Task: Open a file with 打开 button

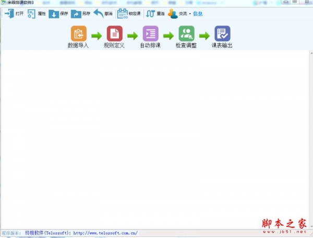Action: coord(14,14)
